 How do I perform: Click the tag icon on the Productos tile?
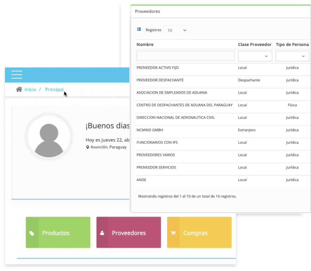tap(32, 233)
